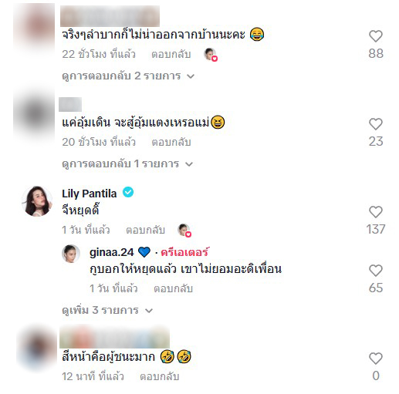Click the ginaa.24 username

(111, 252)
